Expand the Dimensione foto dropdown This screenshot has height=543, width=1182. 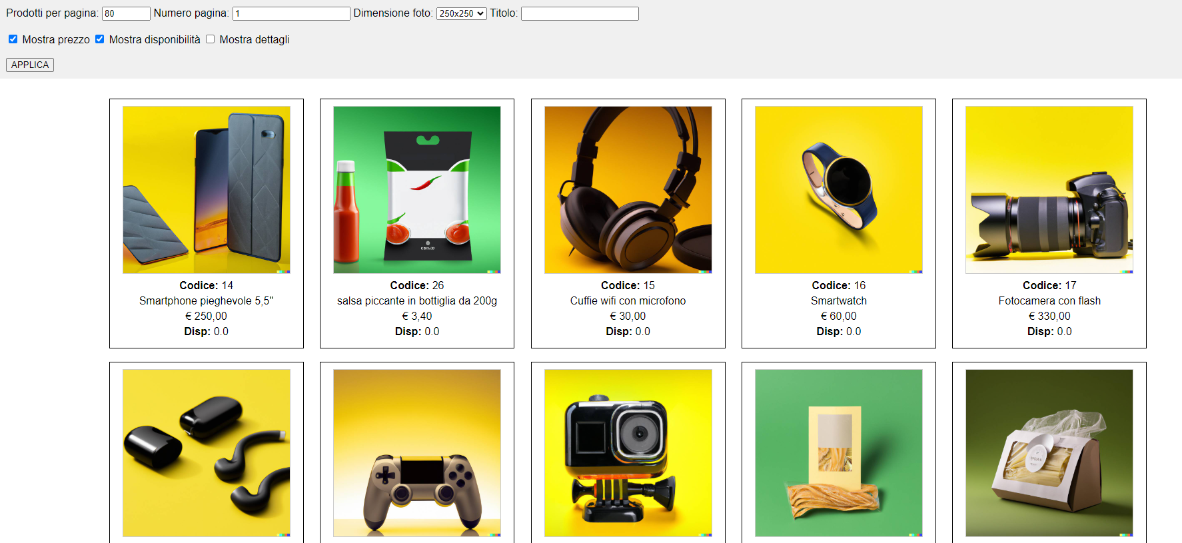461,13
